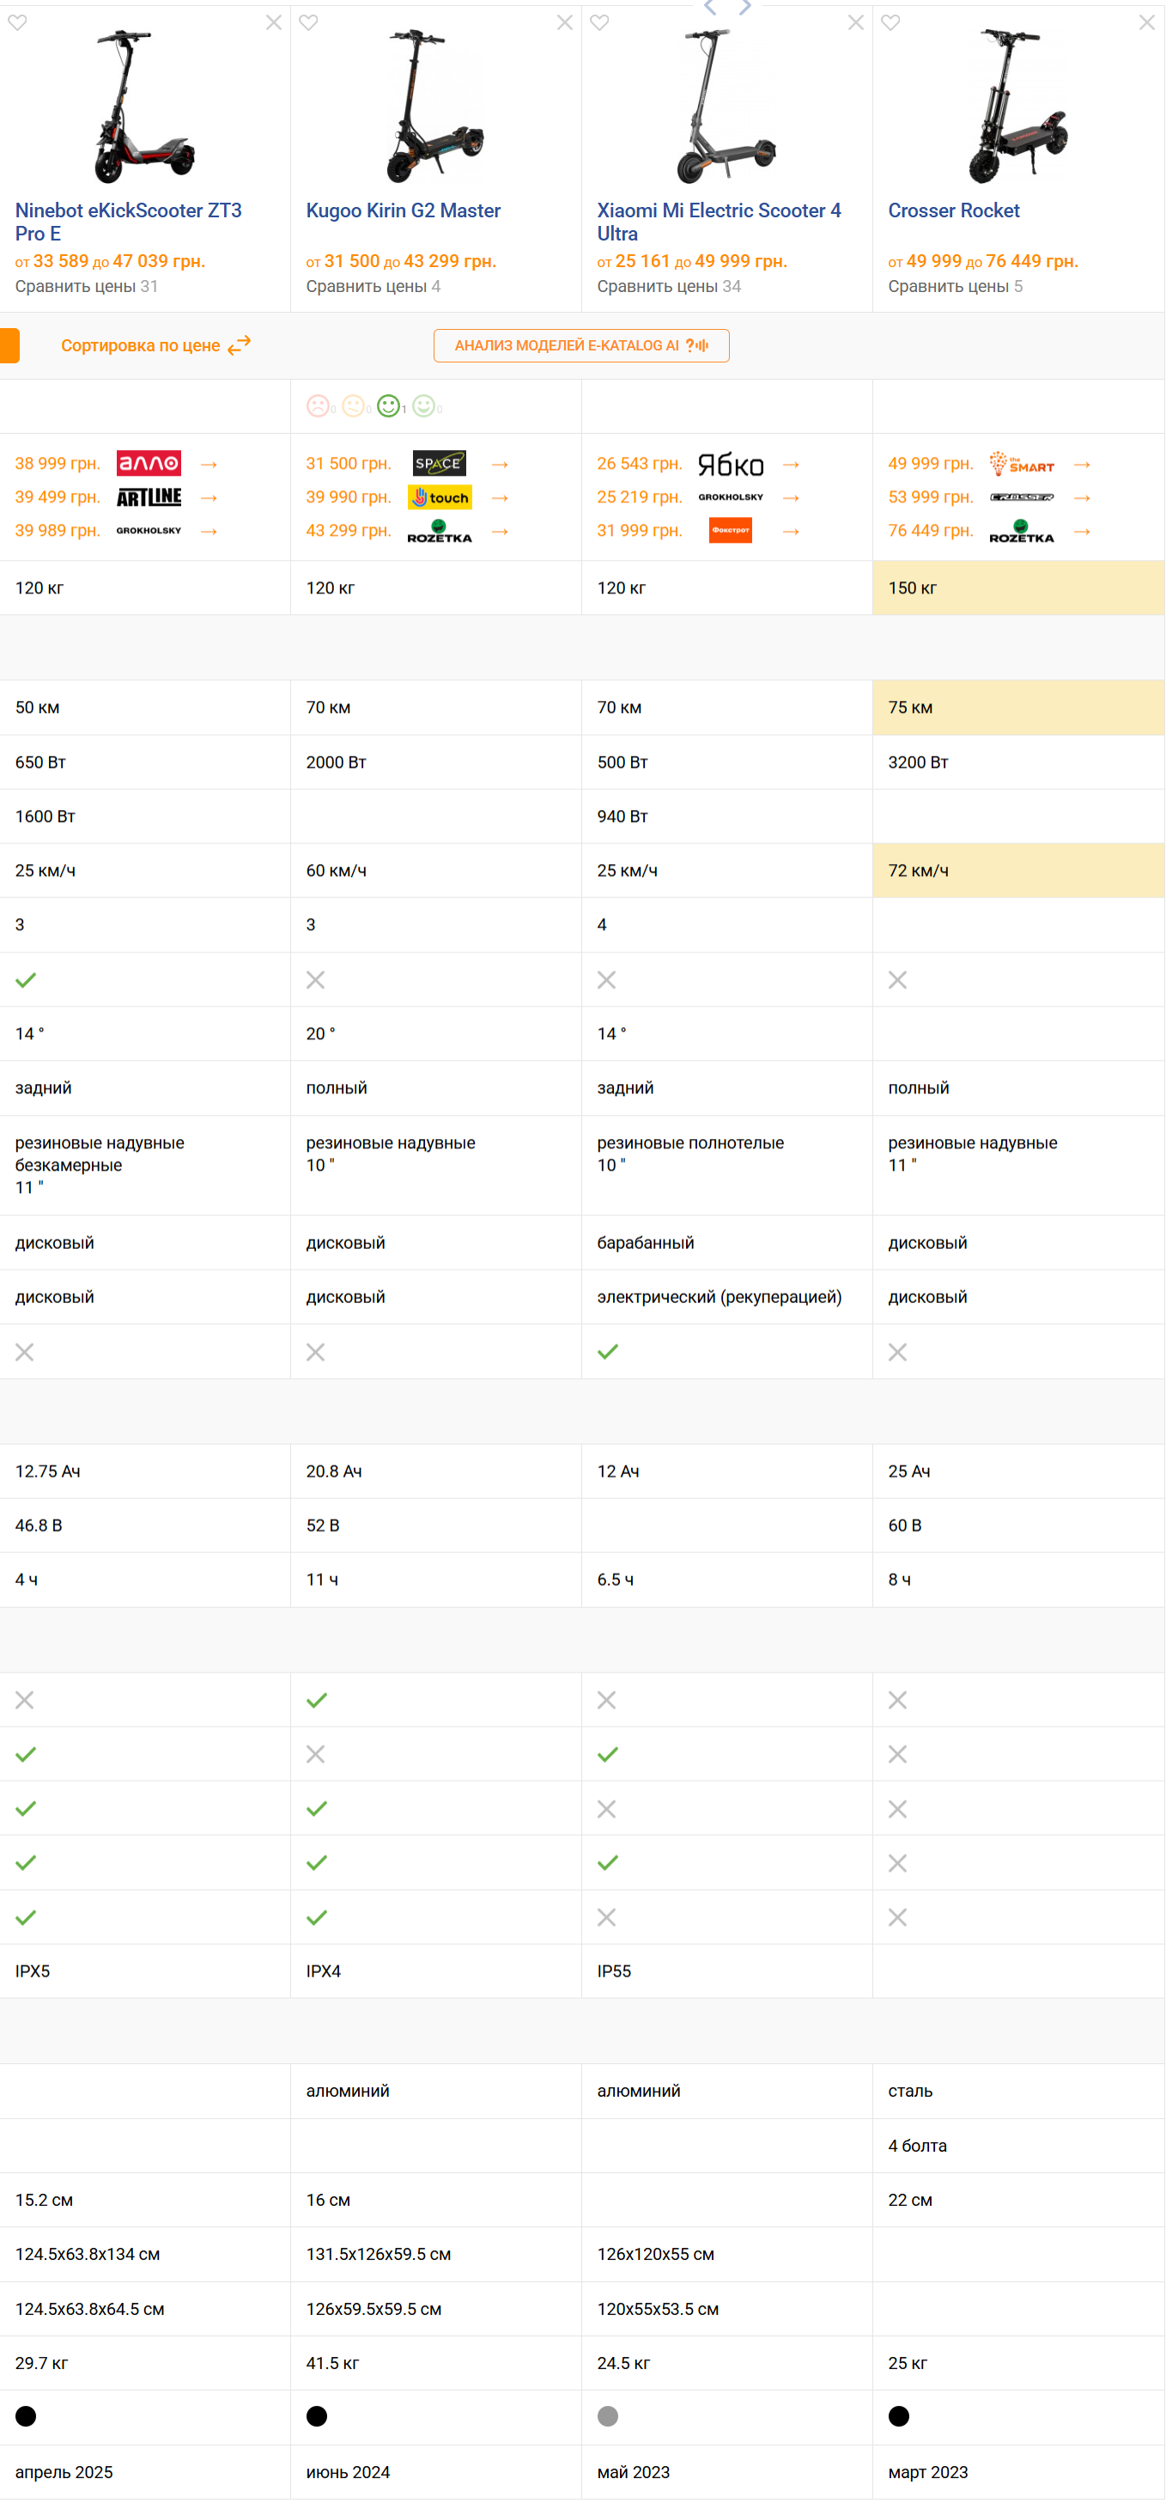Remove Xiaomi Scooter 4 Ultra from comparison

pos(855,22)
